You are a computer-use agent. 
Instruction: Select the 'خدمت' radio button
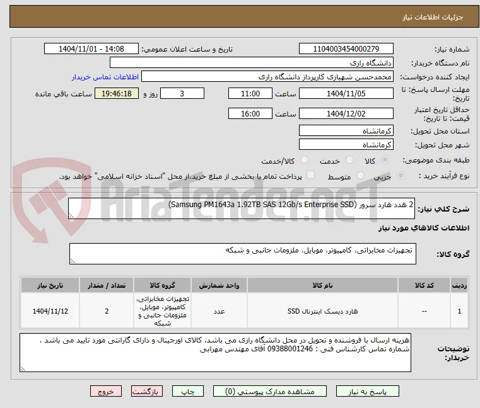pos(349,160)
